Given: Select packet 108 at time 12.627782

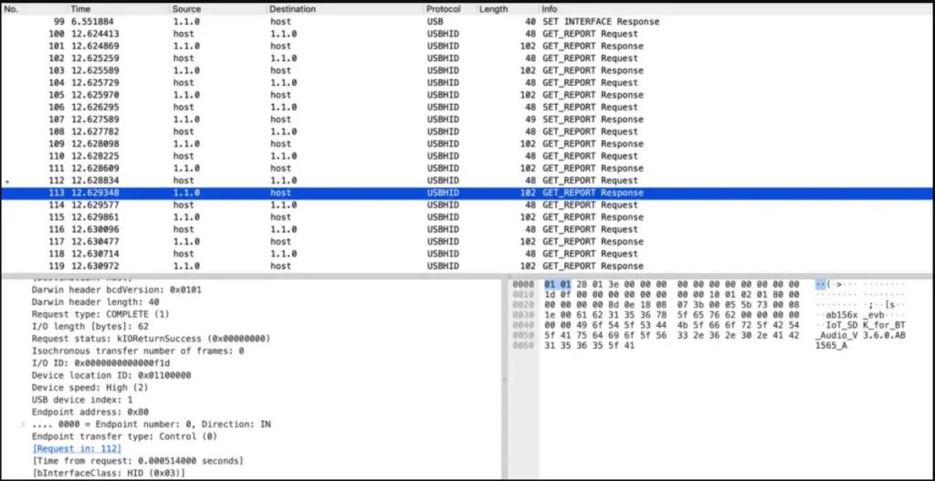Looking at the screenshot, I should (x=467, y=131).
